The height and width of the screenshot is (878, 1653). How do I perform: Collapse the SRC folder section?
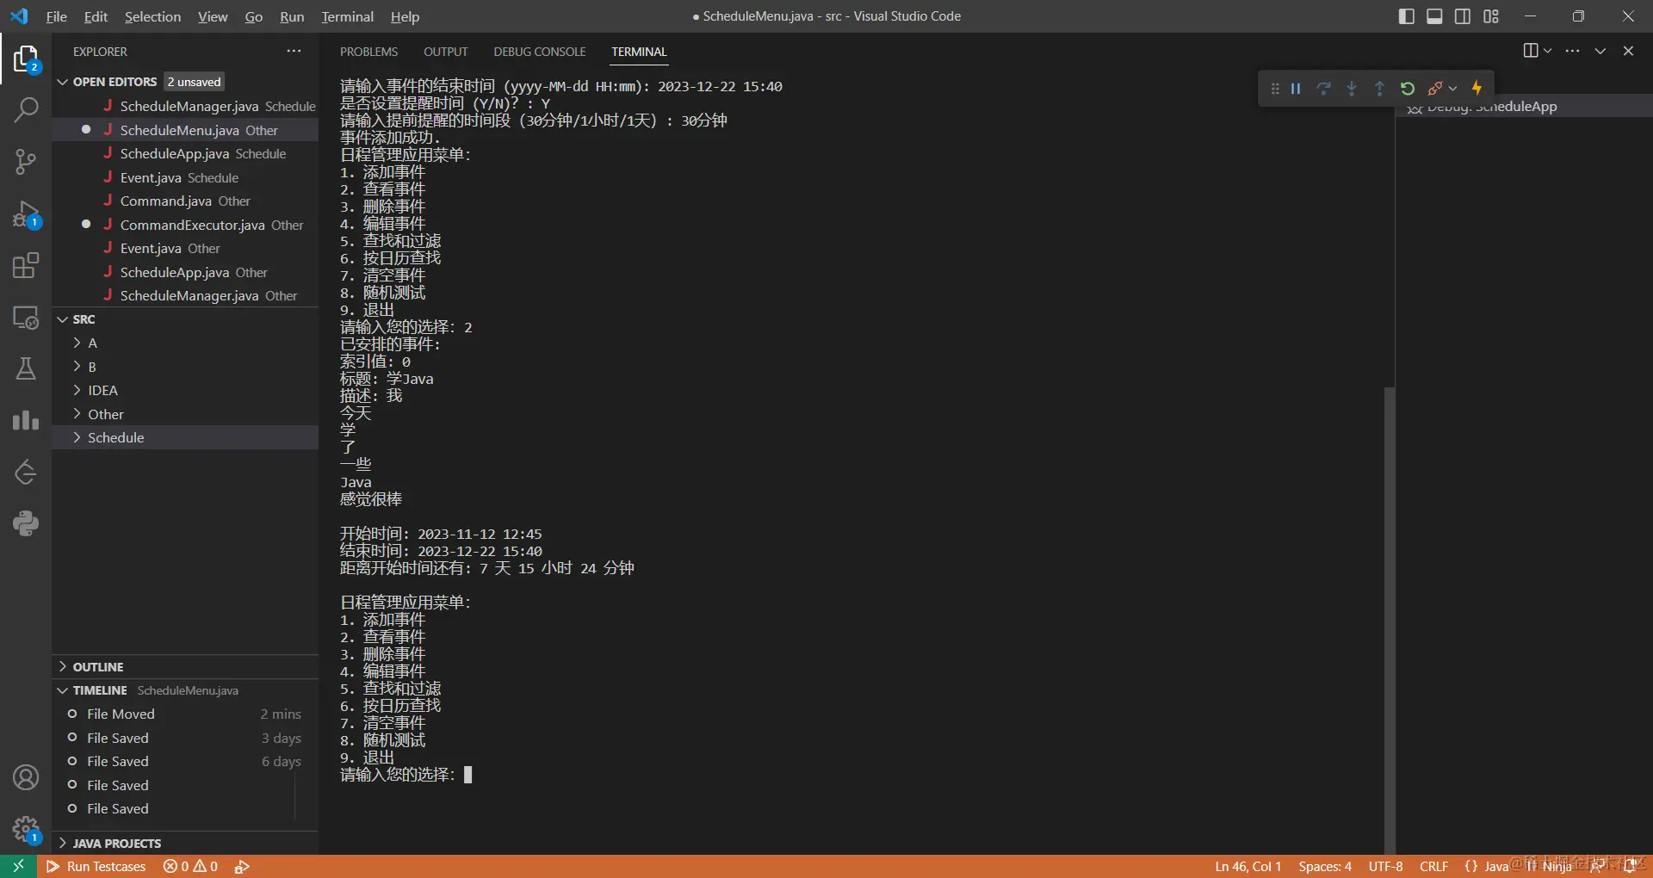click(x=84, y=319)
